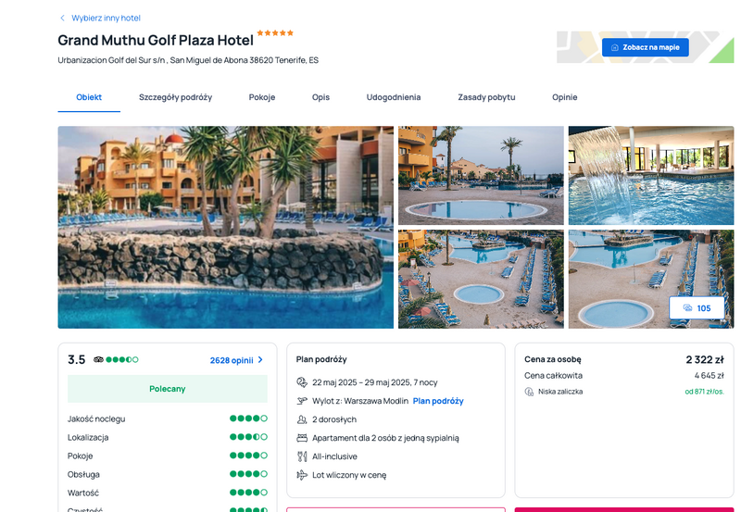Screen dimensions: 741x512
Task: Click the green Polecany badge
Action: pos(168,389)
